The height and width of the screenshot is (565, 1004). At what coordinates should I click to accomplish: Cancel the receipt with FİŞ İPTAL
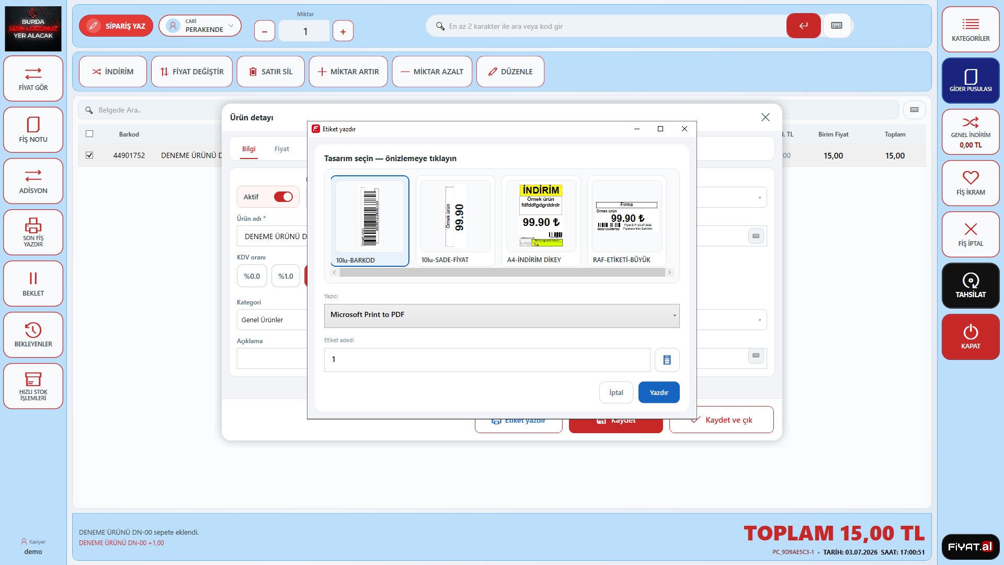coord(971,234)
